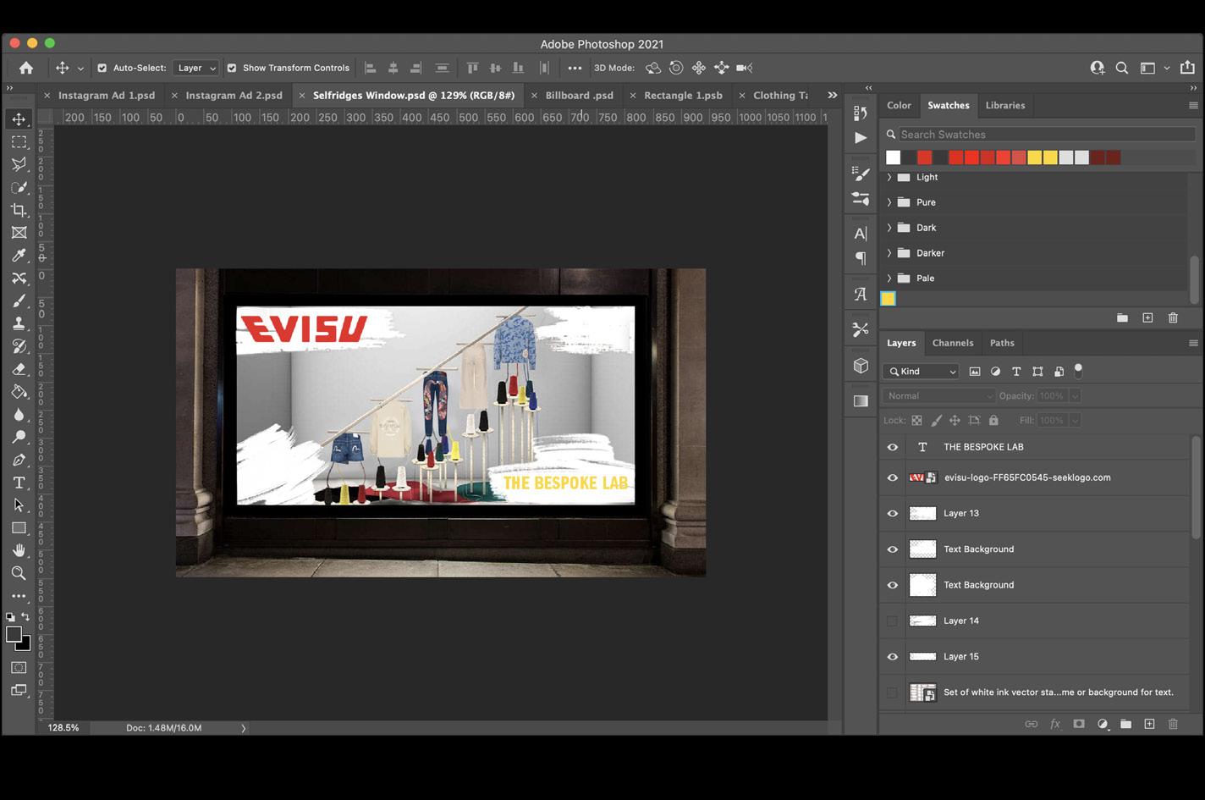Image resolution: width=1205 pixels, height=800 pixels.
Task: Switch to Rectangle 1.psb tab
Action: coord(684,96)
